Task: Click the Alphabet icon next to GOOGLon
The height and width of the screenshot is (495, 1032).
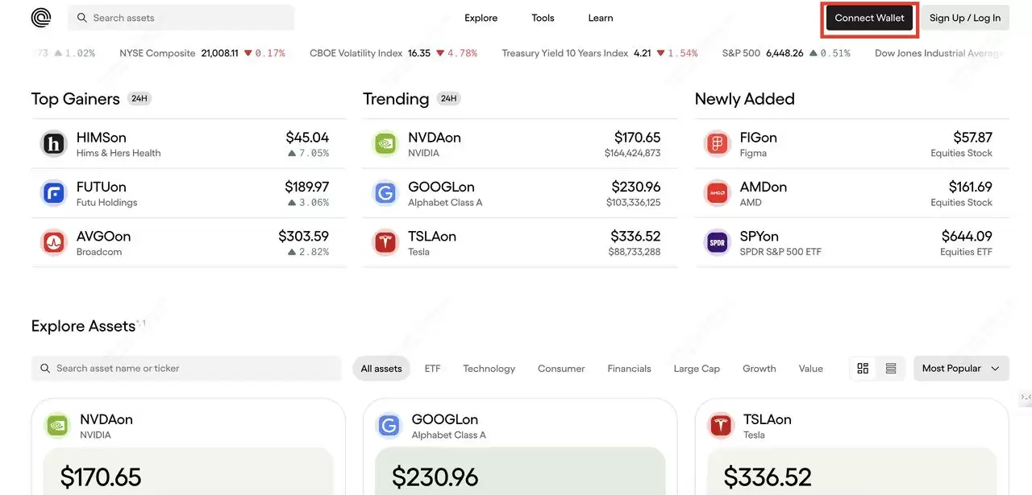Action: click(385, 193)
